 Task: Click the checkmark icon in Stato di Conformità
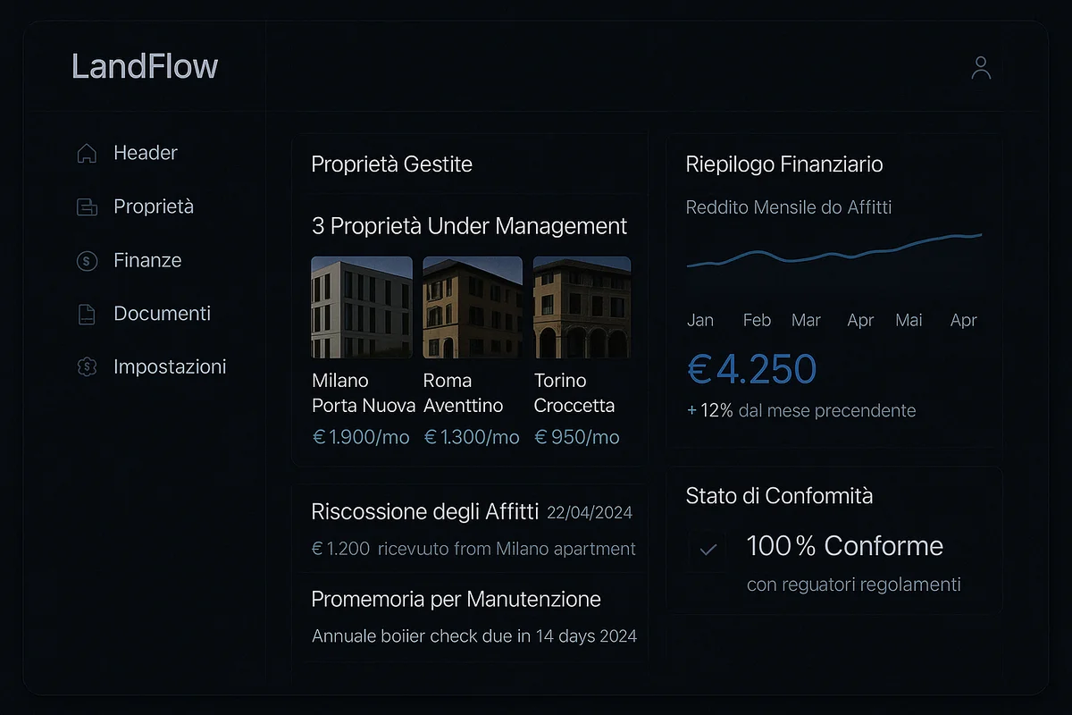(x=708, y=550)
